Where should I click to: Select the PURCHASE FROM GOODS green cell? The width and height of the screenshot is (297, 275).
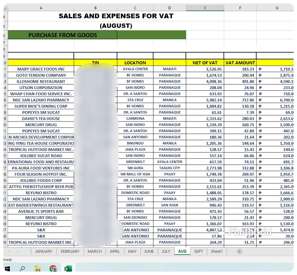(x=62, y=35)
